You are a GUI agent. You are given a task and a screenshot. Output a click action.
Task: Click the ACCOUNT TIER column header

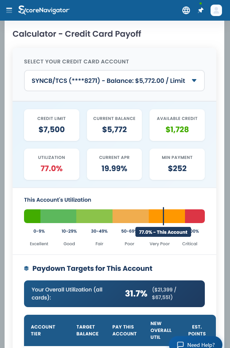[43, 330]
